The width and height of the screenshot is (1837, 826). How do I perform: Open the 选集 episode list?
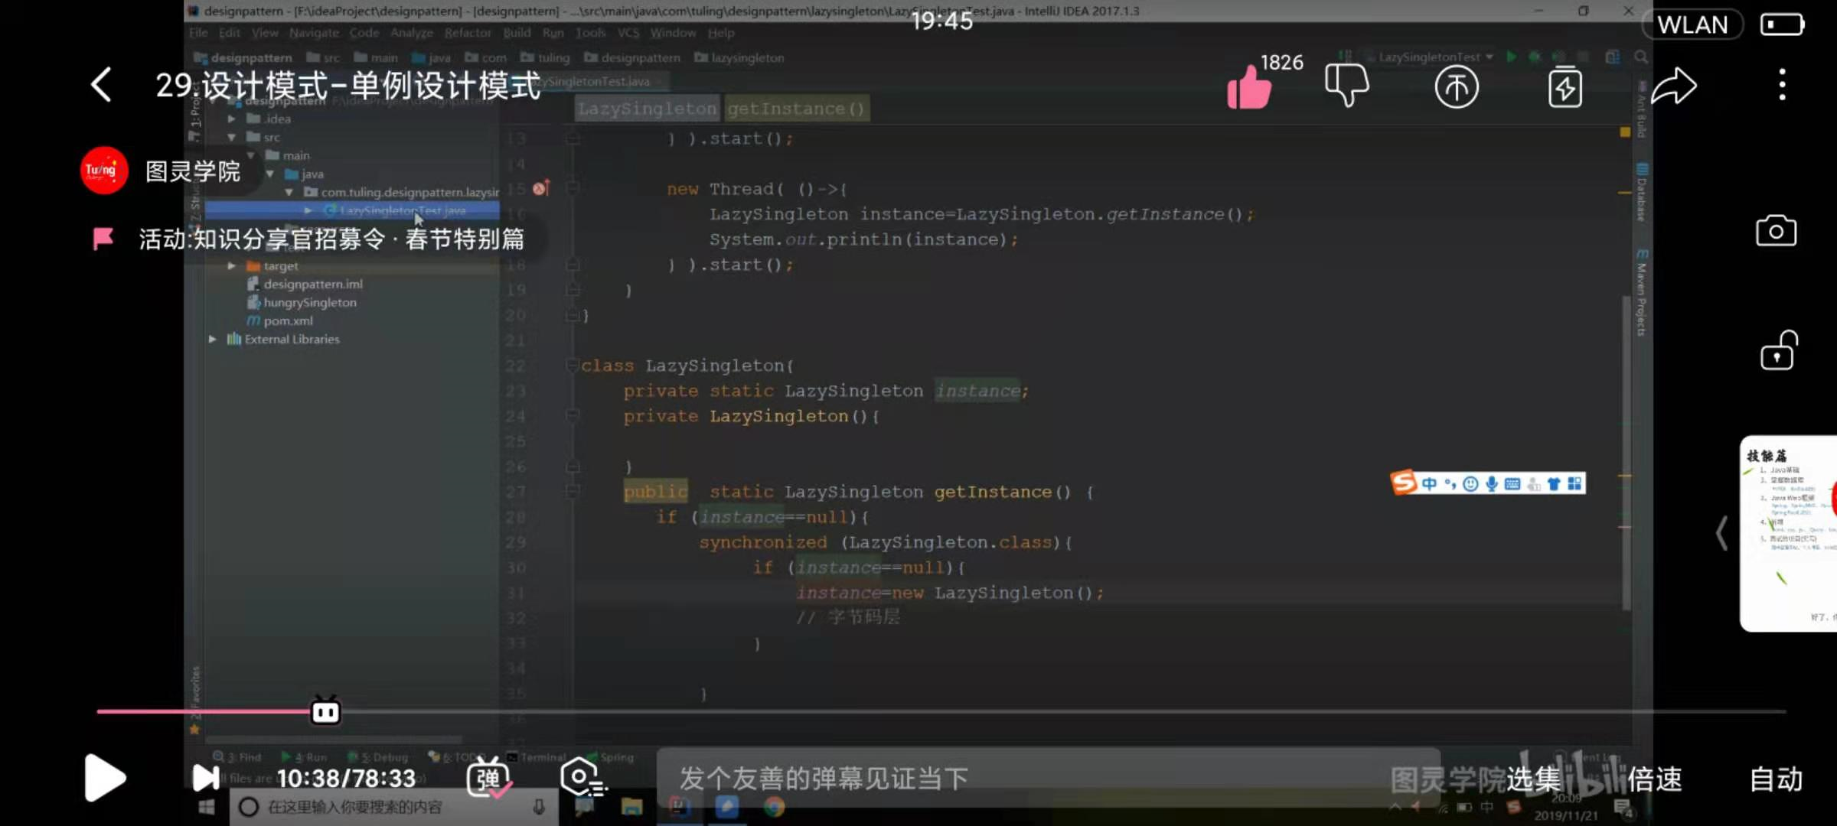pyautogui.click(x=1533, y=779)
